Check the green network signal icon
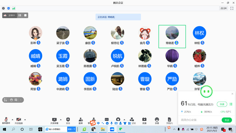 [x=13, y=8]
